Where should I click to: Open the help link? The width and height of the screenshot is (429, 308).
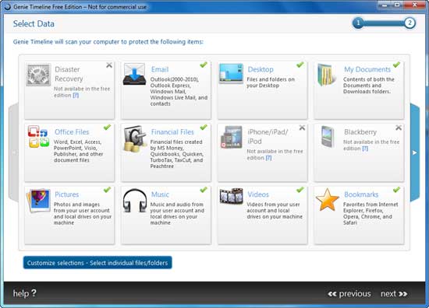tap(25, 293)
